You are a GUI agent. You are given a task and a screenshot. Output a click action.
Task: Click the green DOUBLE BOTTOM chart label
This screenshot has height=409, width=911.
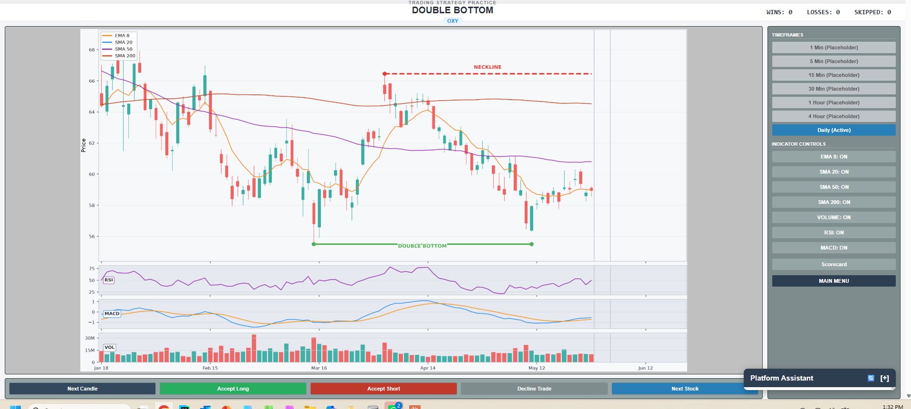pyautogui.click(x=422, y=246)
